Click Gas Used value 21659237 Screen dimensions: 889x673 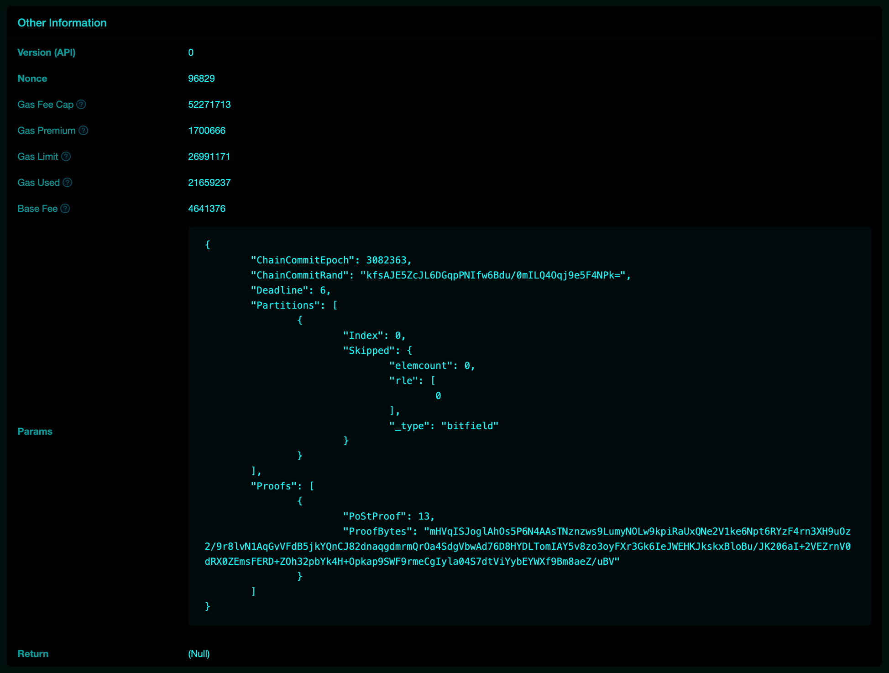pos(209,183)
